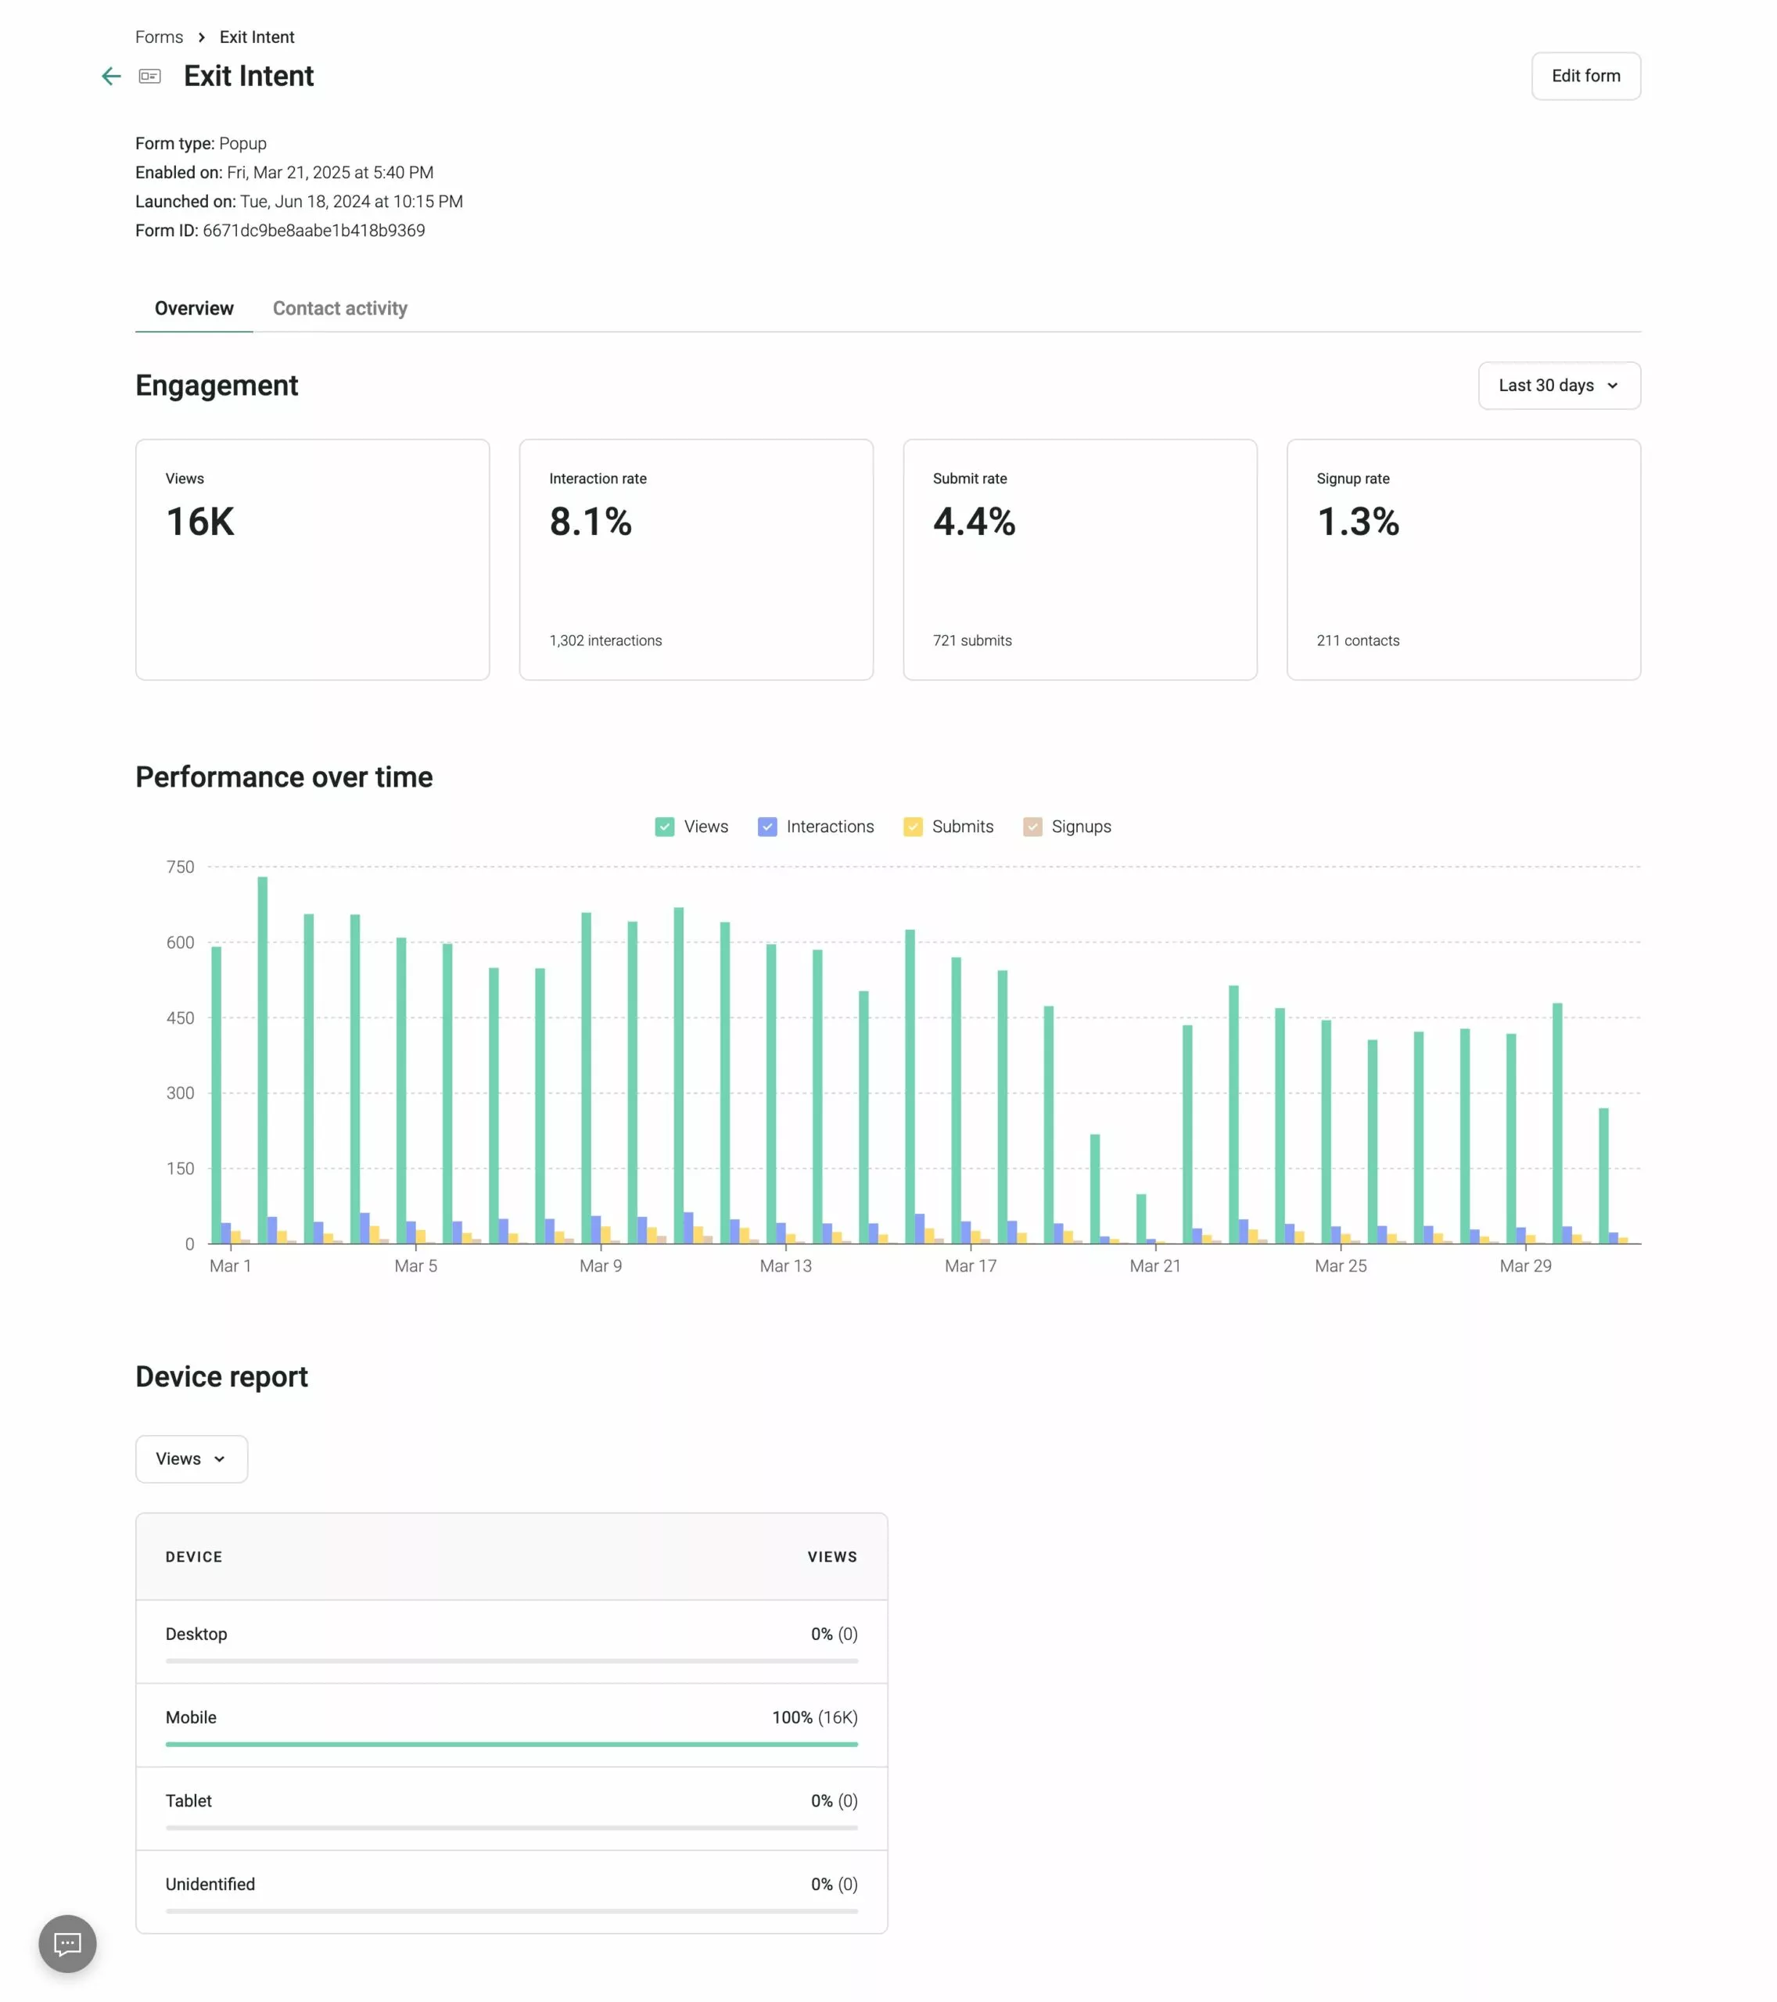Select the Overview tab
Image resolution: width=1777 pixels, height=2002 pixels.
[193, 307]
